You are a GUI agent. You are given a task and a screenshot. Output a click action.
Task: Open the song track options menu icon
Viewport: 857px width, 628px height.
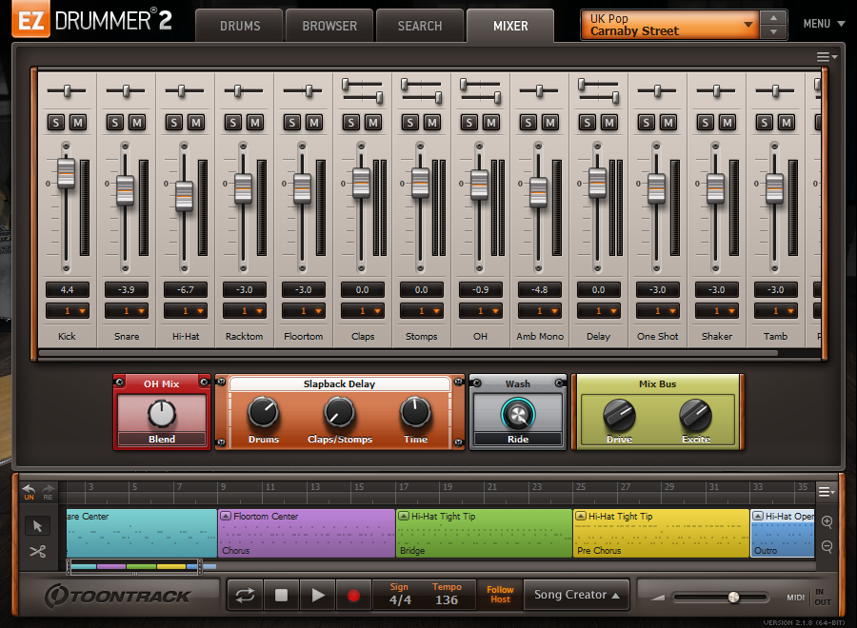[827, 492]
